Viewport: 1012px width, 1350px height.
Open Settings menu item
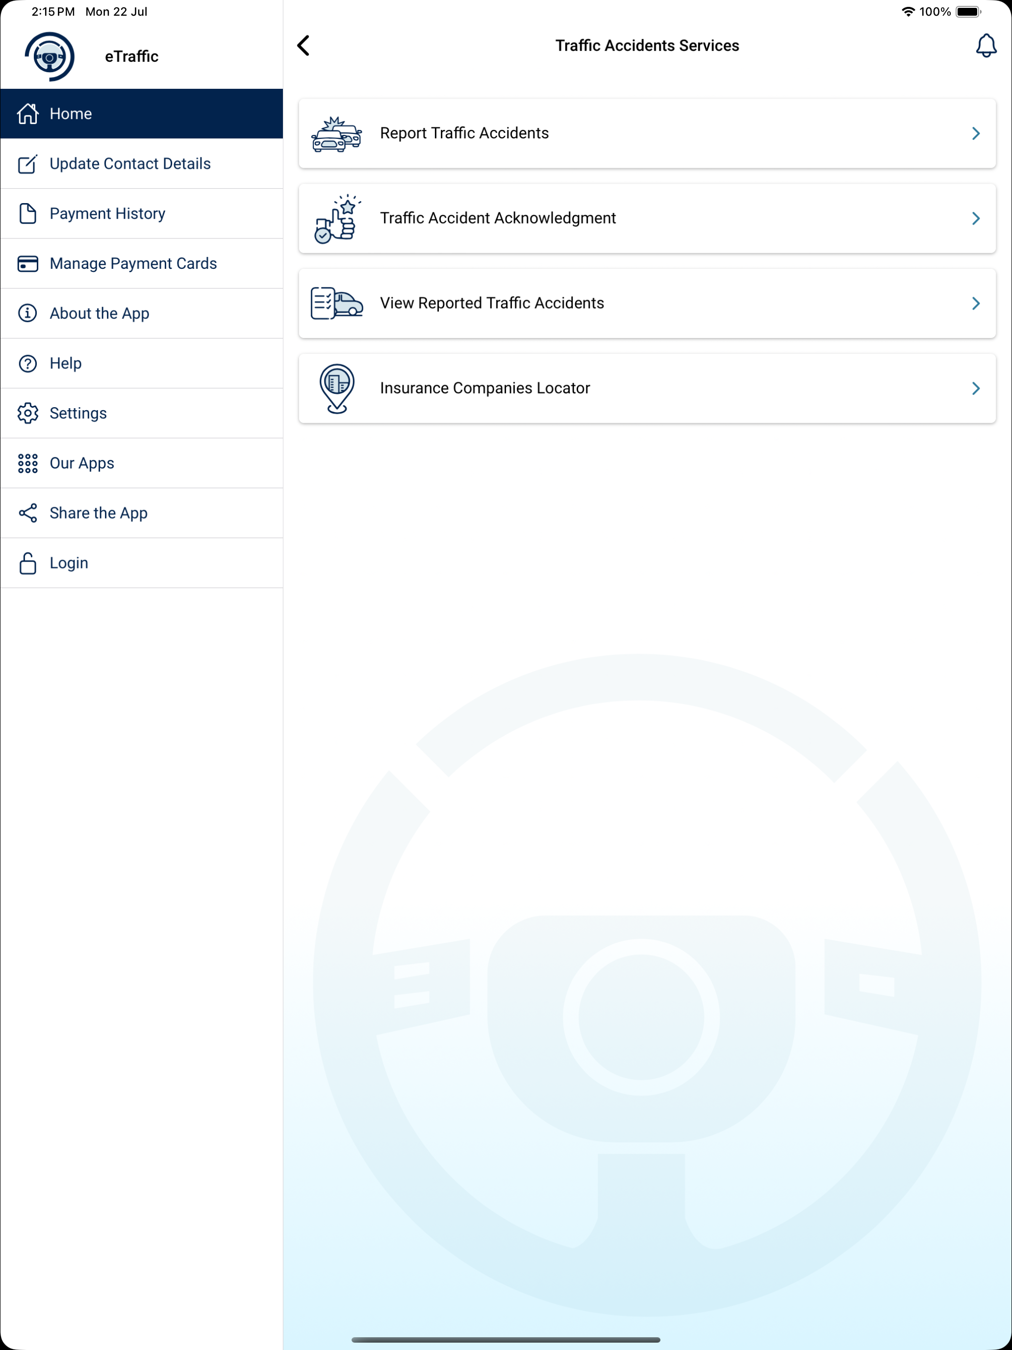pyautogui.click(x=142, y=413)
